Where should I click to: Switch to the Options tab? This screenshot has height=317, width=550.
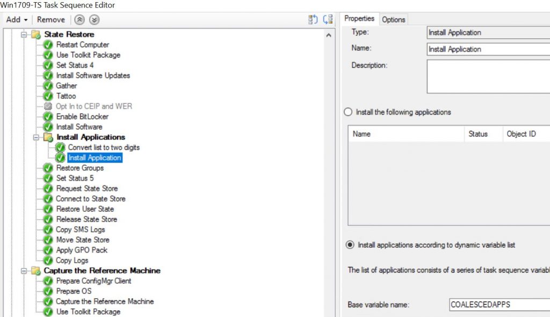point(394,19)
